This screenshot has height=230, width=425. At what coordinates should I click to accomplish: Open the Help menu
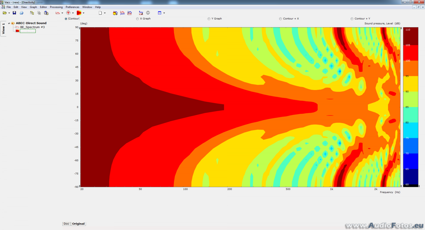pos(98,7)
